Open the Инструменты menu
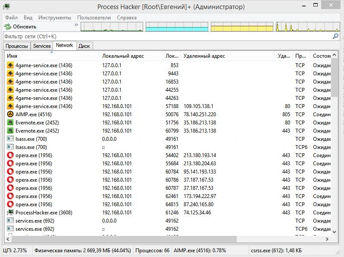Image resolution: width=344 pixels, height=257 pixels. click(55, 18)
